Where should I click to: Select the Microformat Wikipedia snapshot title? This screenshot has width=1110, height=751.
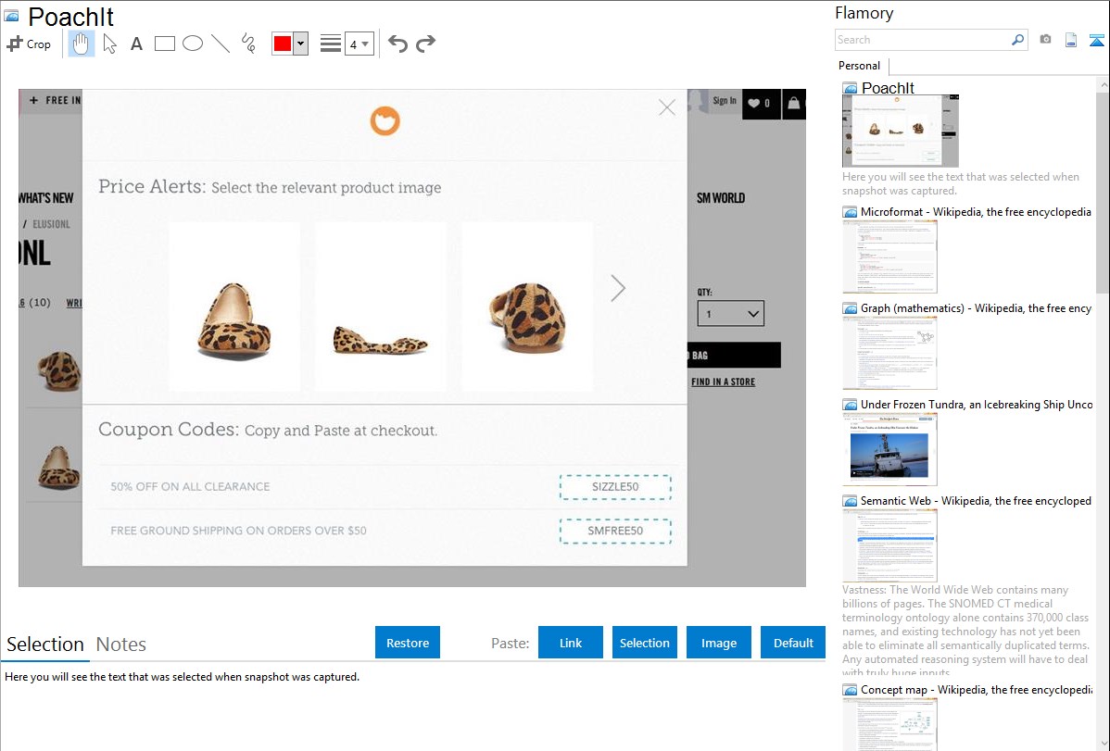coord(977,212)
